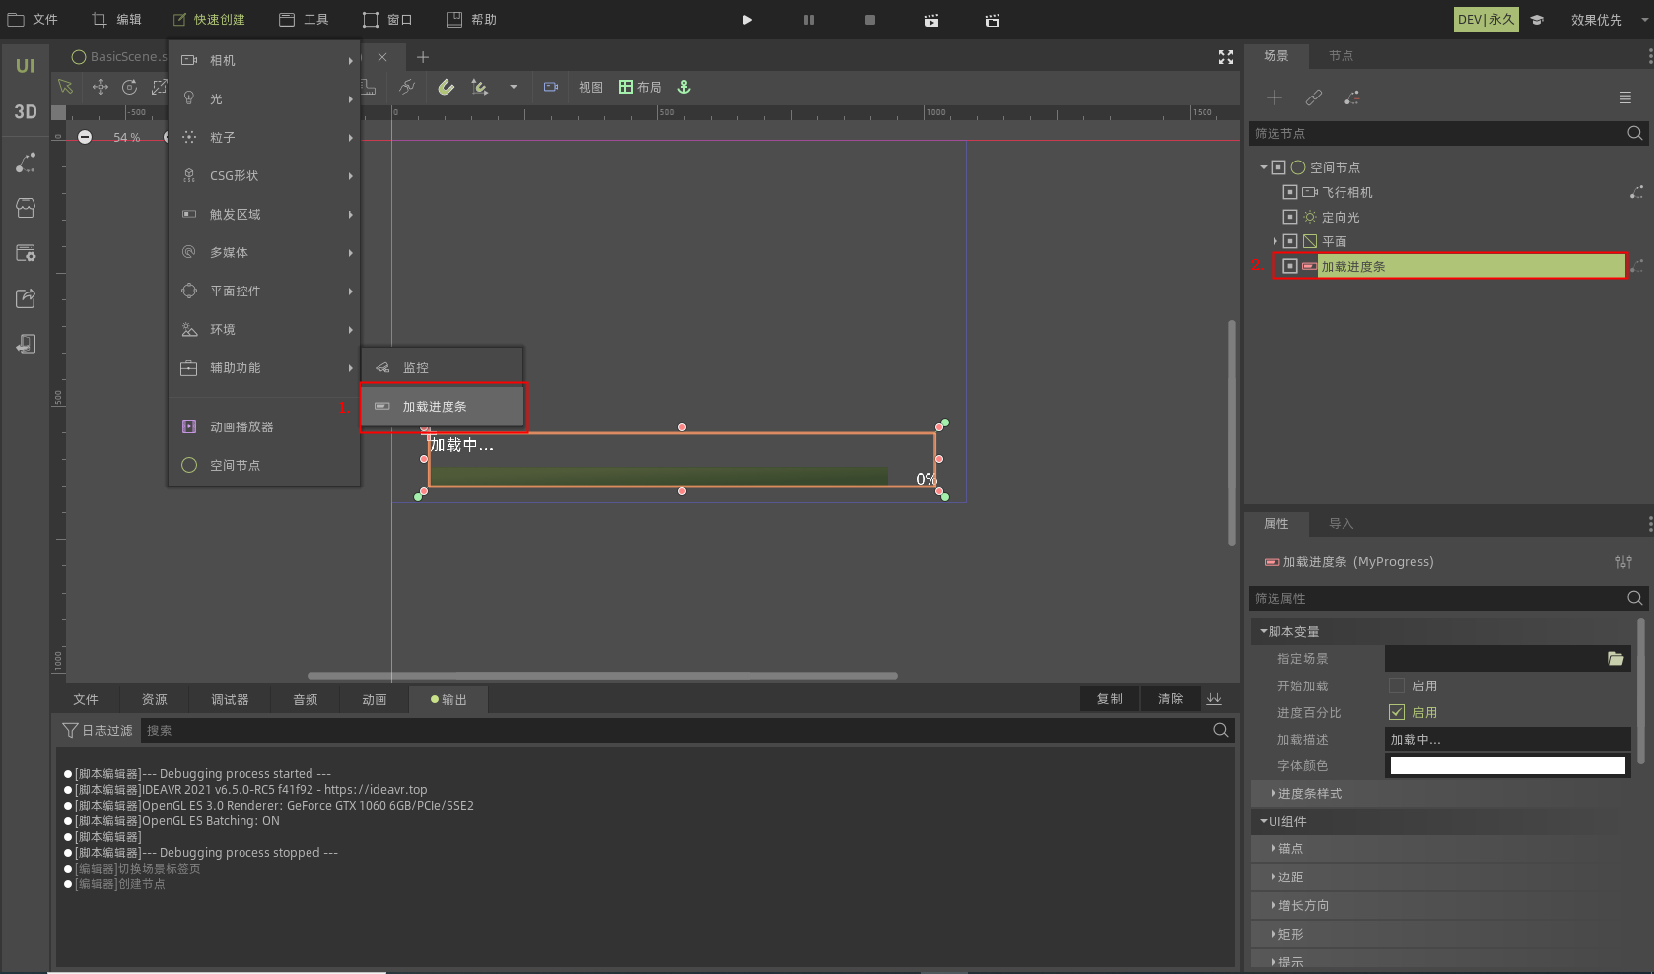The width and height of the screenshot is (1654, 974).
Task: Select 动画播放器 from quick create menu
Action: 264,426
